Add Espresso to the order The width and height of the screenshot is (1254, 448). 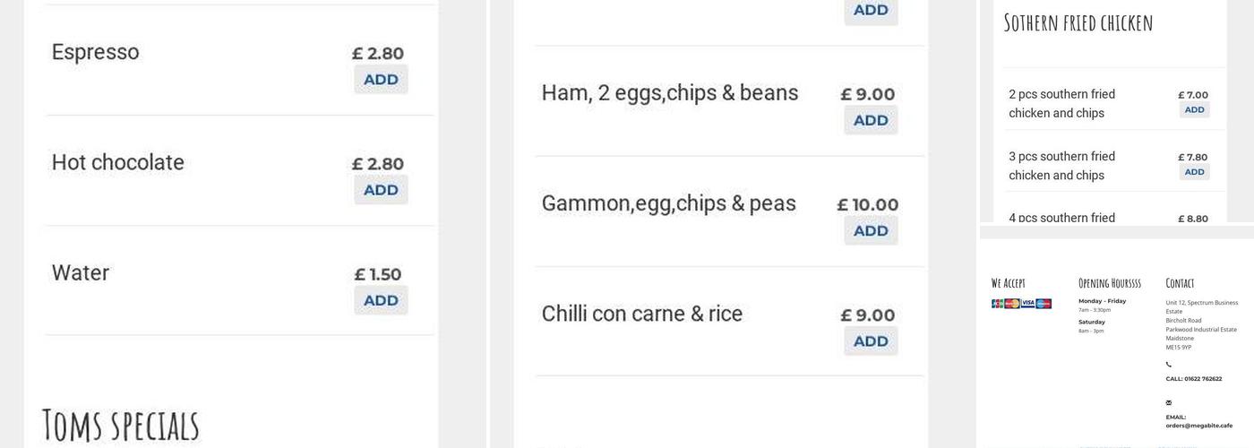click(381, 80)
